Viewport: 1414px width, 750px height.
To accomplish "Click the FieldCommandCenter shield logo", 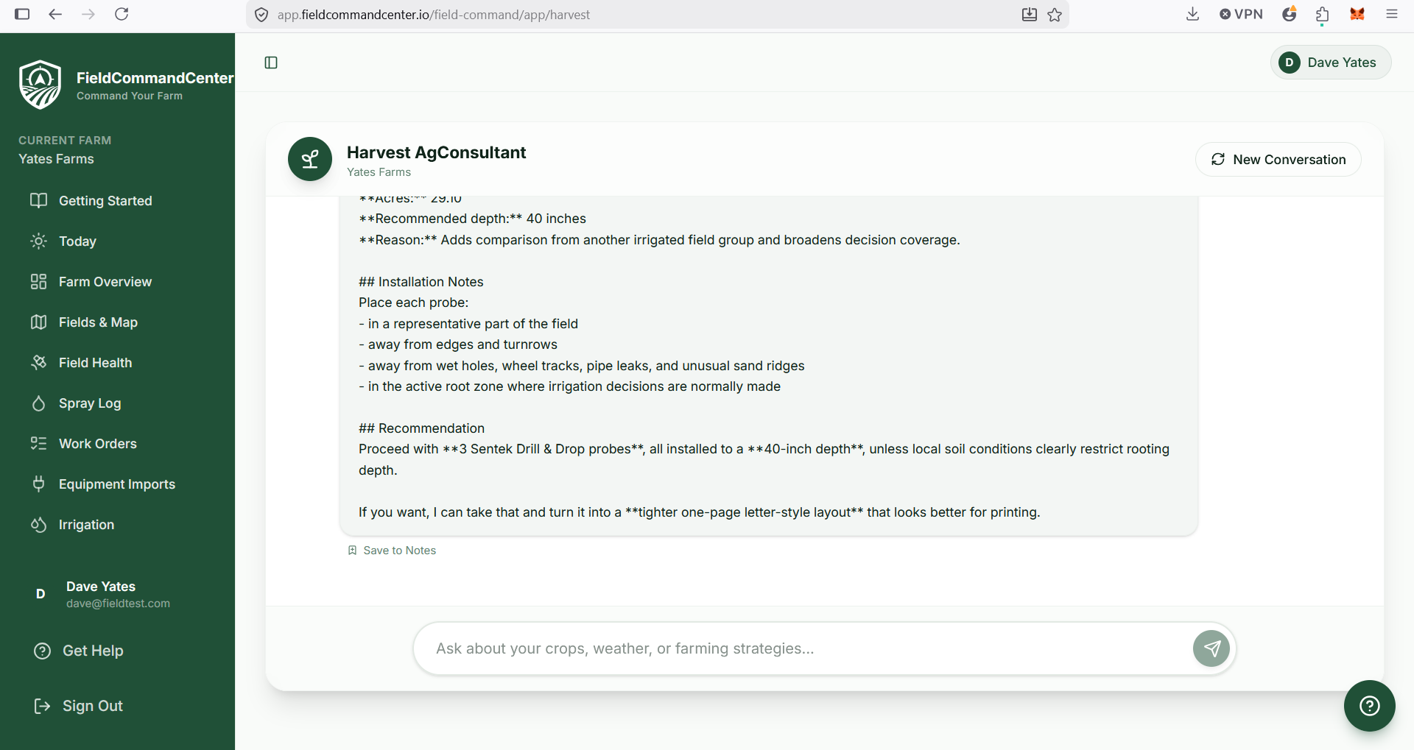I will click(x=41, y=85).
